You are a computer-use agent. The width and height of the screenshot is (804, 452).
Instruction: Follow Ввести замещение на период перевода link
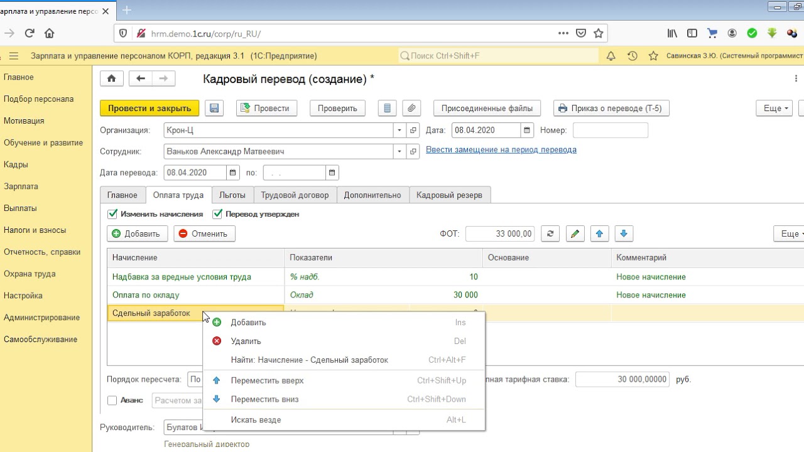click(501, 149)
